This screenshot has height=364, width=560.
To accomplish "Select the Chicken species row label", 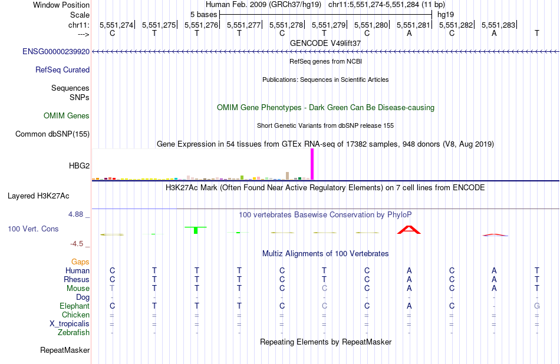I will point(75,315).
